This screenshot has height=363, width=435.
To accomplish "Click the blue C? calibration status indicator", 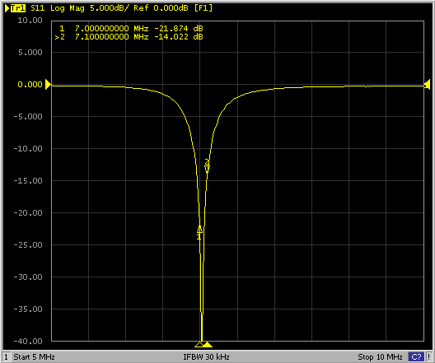I will pos(416,357).
